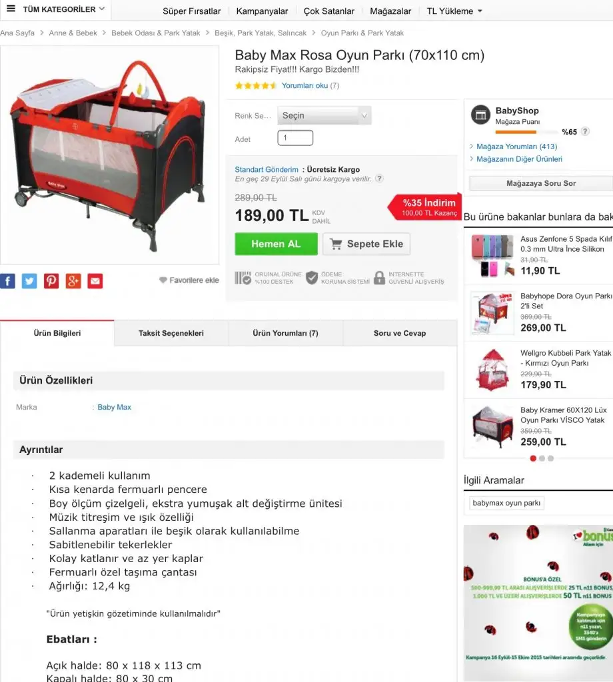This screenshot has height=682, width=613.
Task: Select second carousel dot in recommendations
Action: tap(542, 458)
